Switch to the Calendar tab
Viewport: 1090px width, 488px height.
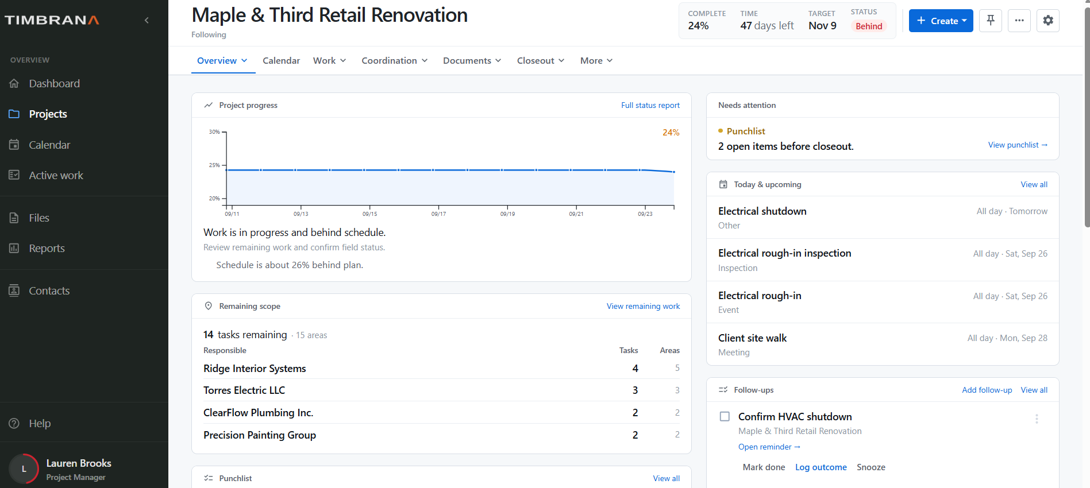[x=281, y=60]
